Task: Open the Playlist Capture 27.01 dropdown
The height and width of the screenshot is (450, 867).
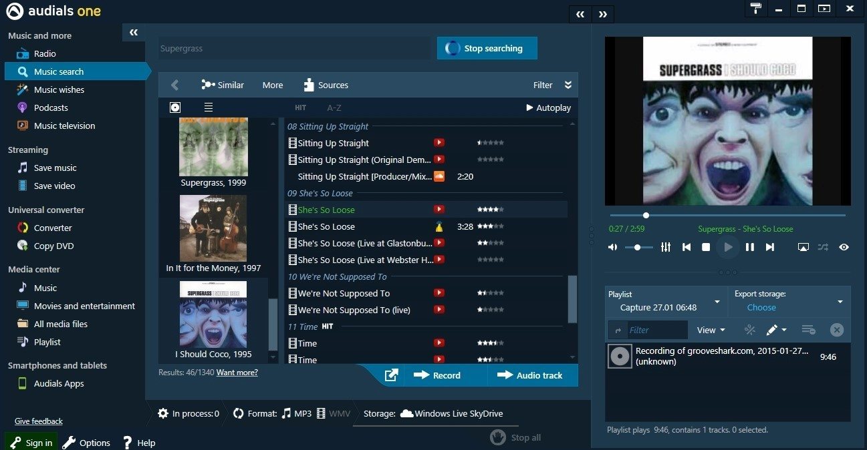Action: click(x=665, y=301)
